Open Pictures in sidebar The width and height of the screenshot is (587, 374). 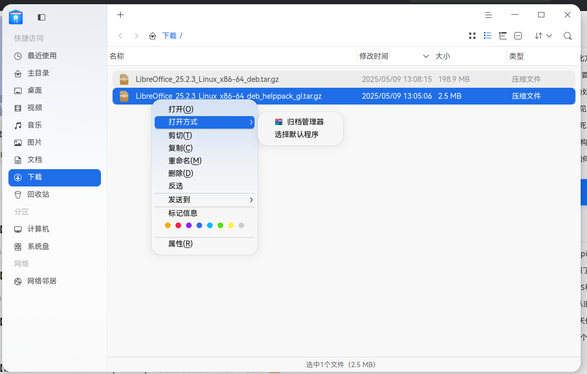[55, 142]
